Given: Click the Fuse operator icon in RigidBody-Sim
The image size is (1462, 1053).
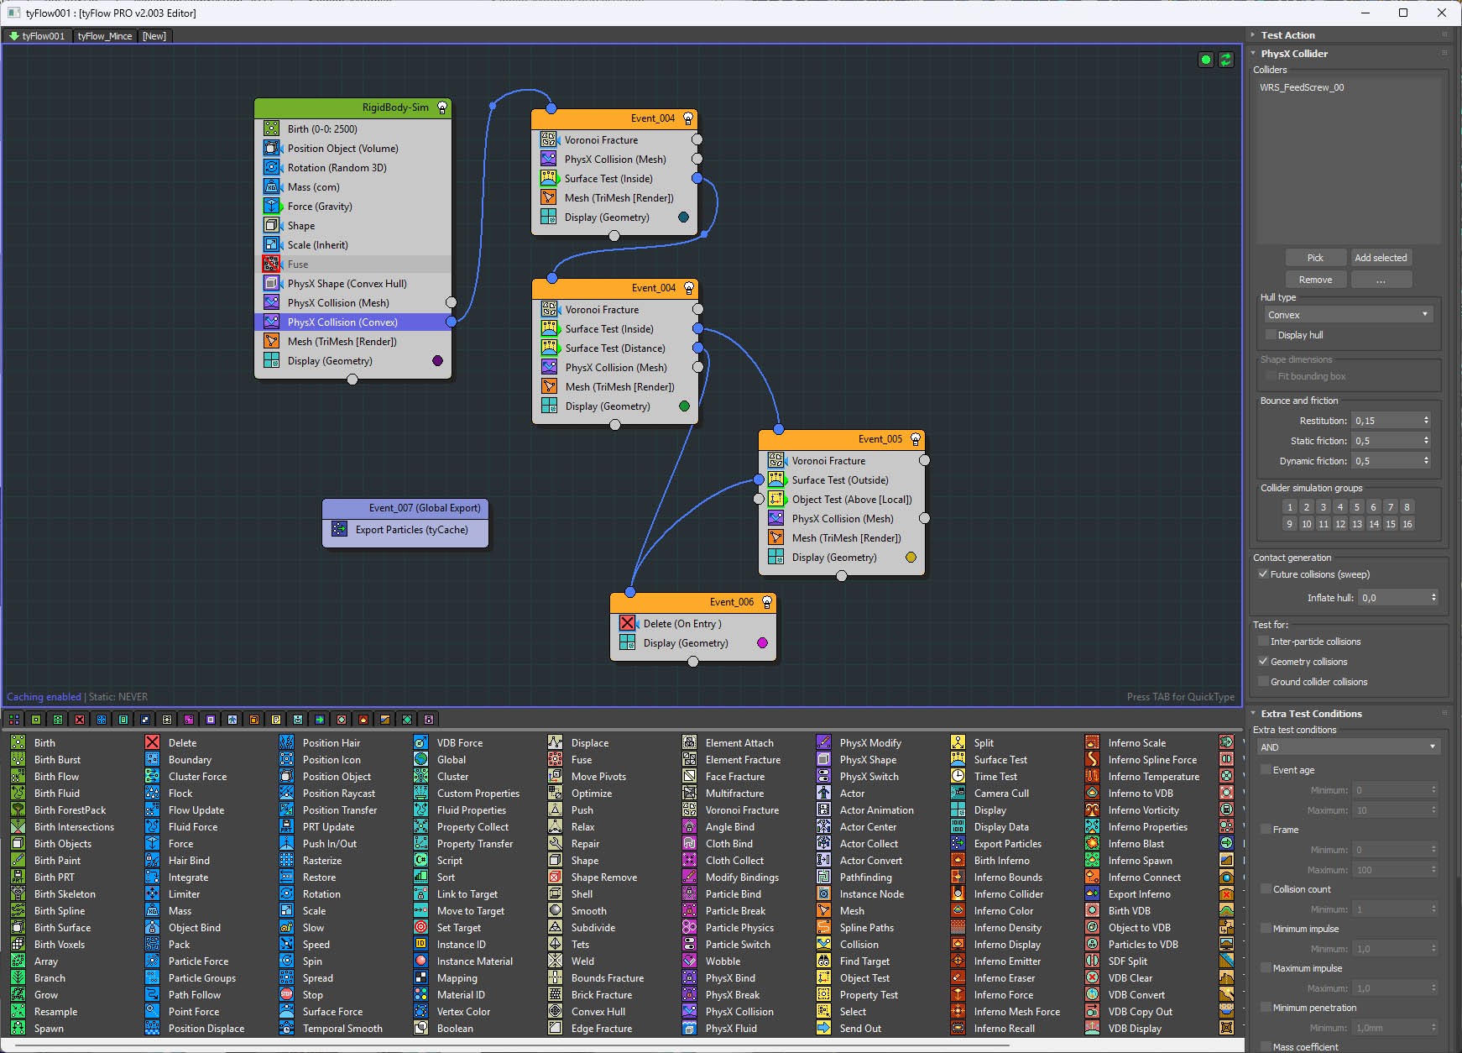Looking at the screenshot, I should (271, 265).
